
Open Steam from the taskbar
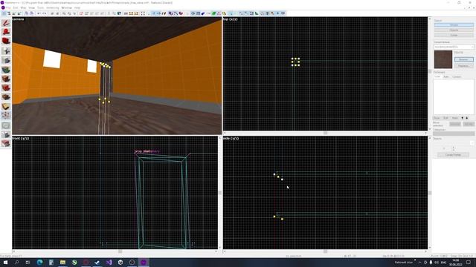[97, 263]
